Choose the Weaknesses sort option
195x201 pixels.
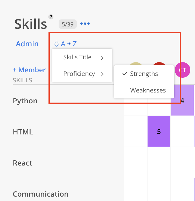(148, 90)
